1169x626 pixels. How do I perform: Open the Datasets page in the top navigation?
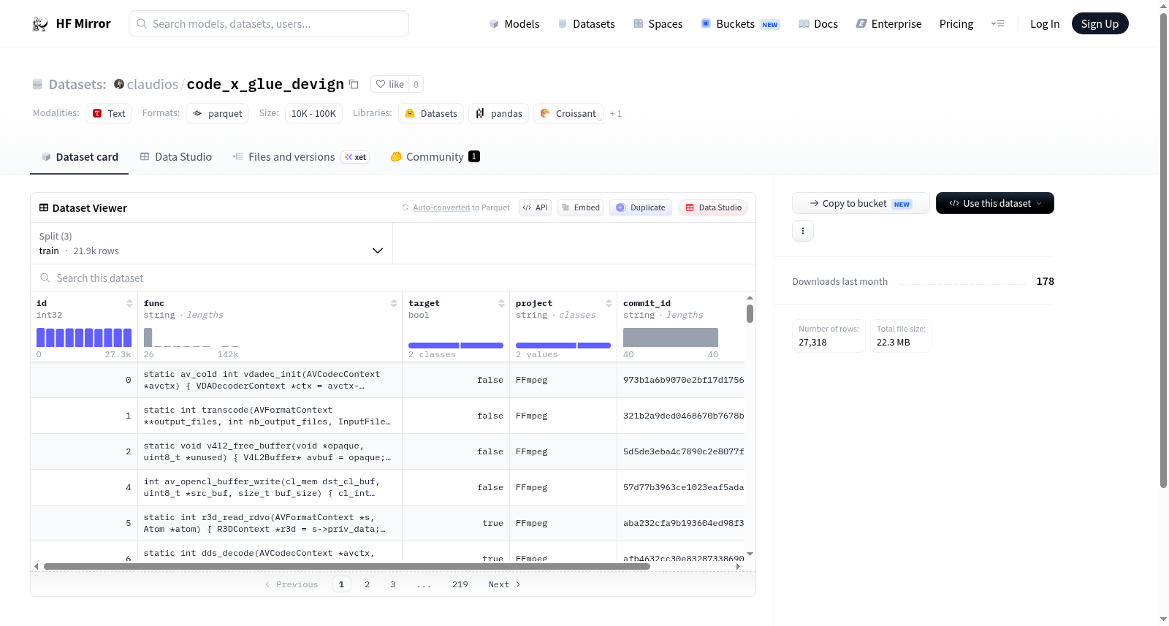[x=587, y=23]
